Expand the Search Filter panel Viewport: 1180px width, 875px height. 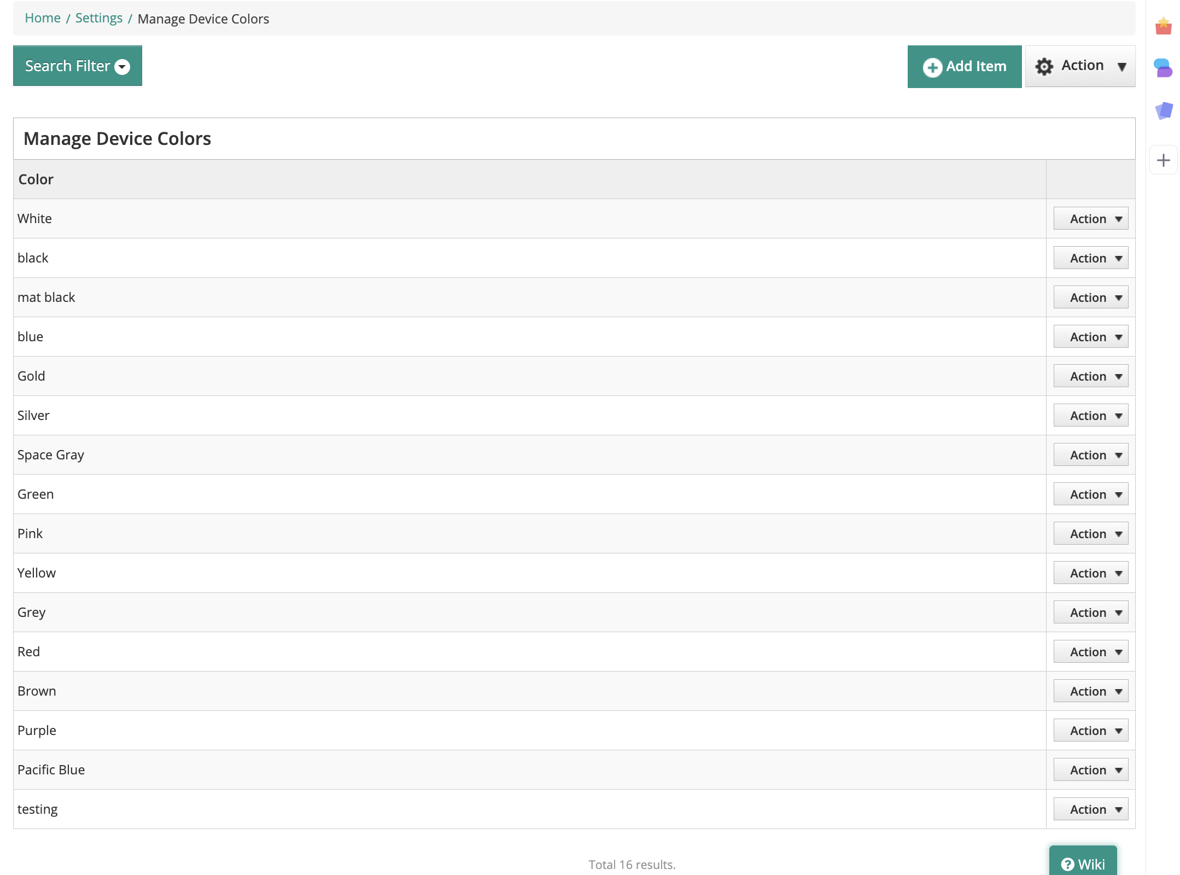78,66
